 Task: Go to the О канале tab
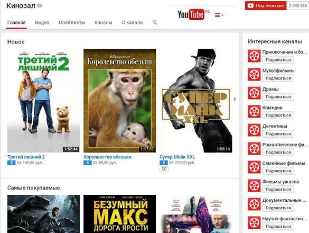[132, 23]
